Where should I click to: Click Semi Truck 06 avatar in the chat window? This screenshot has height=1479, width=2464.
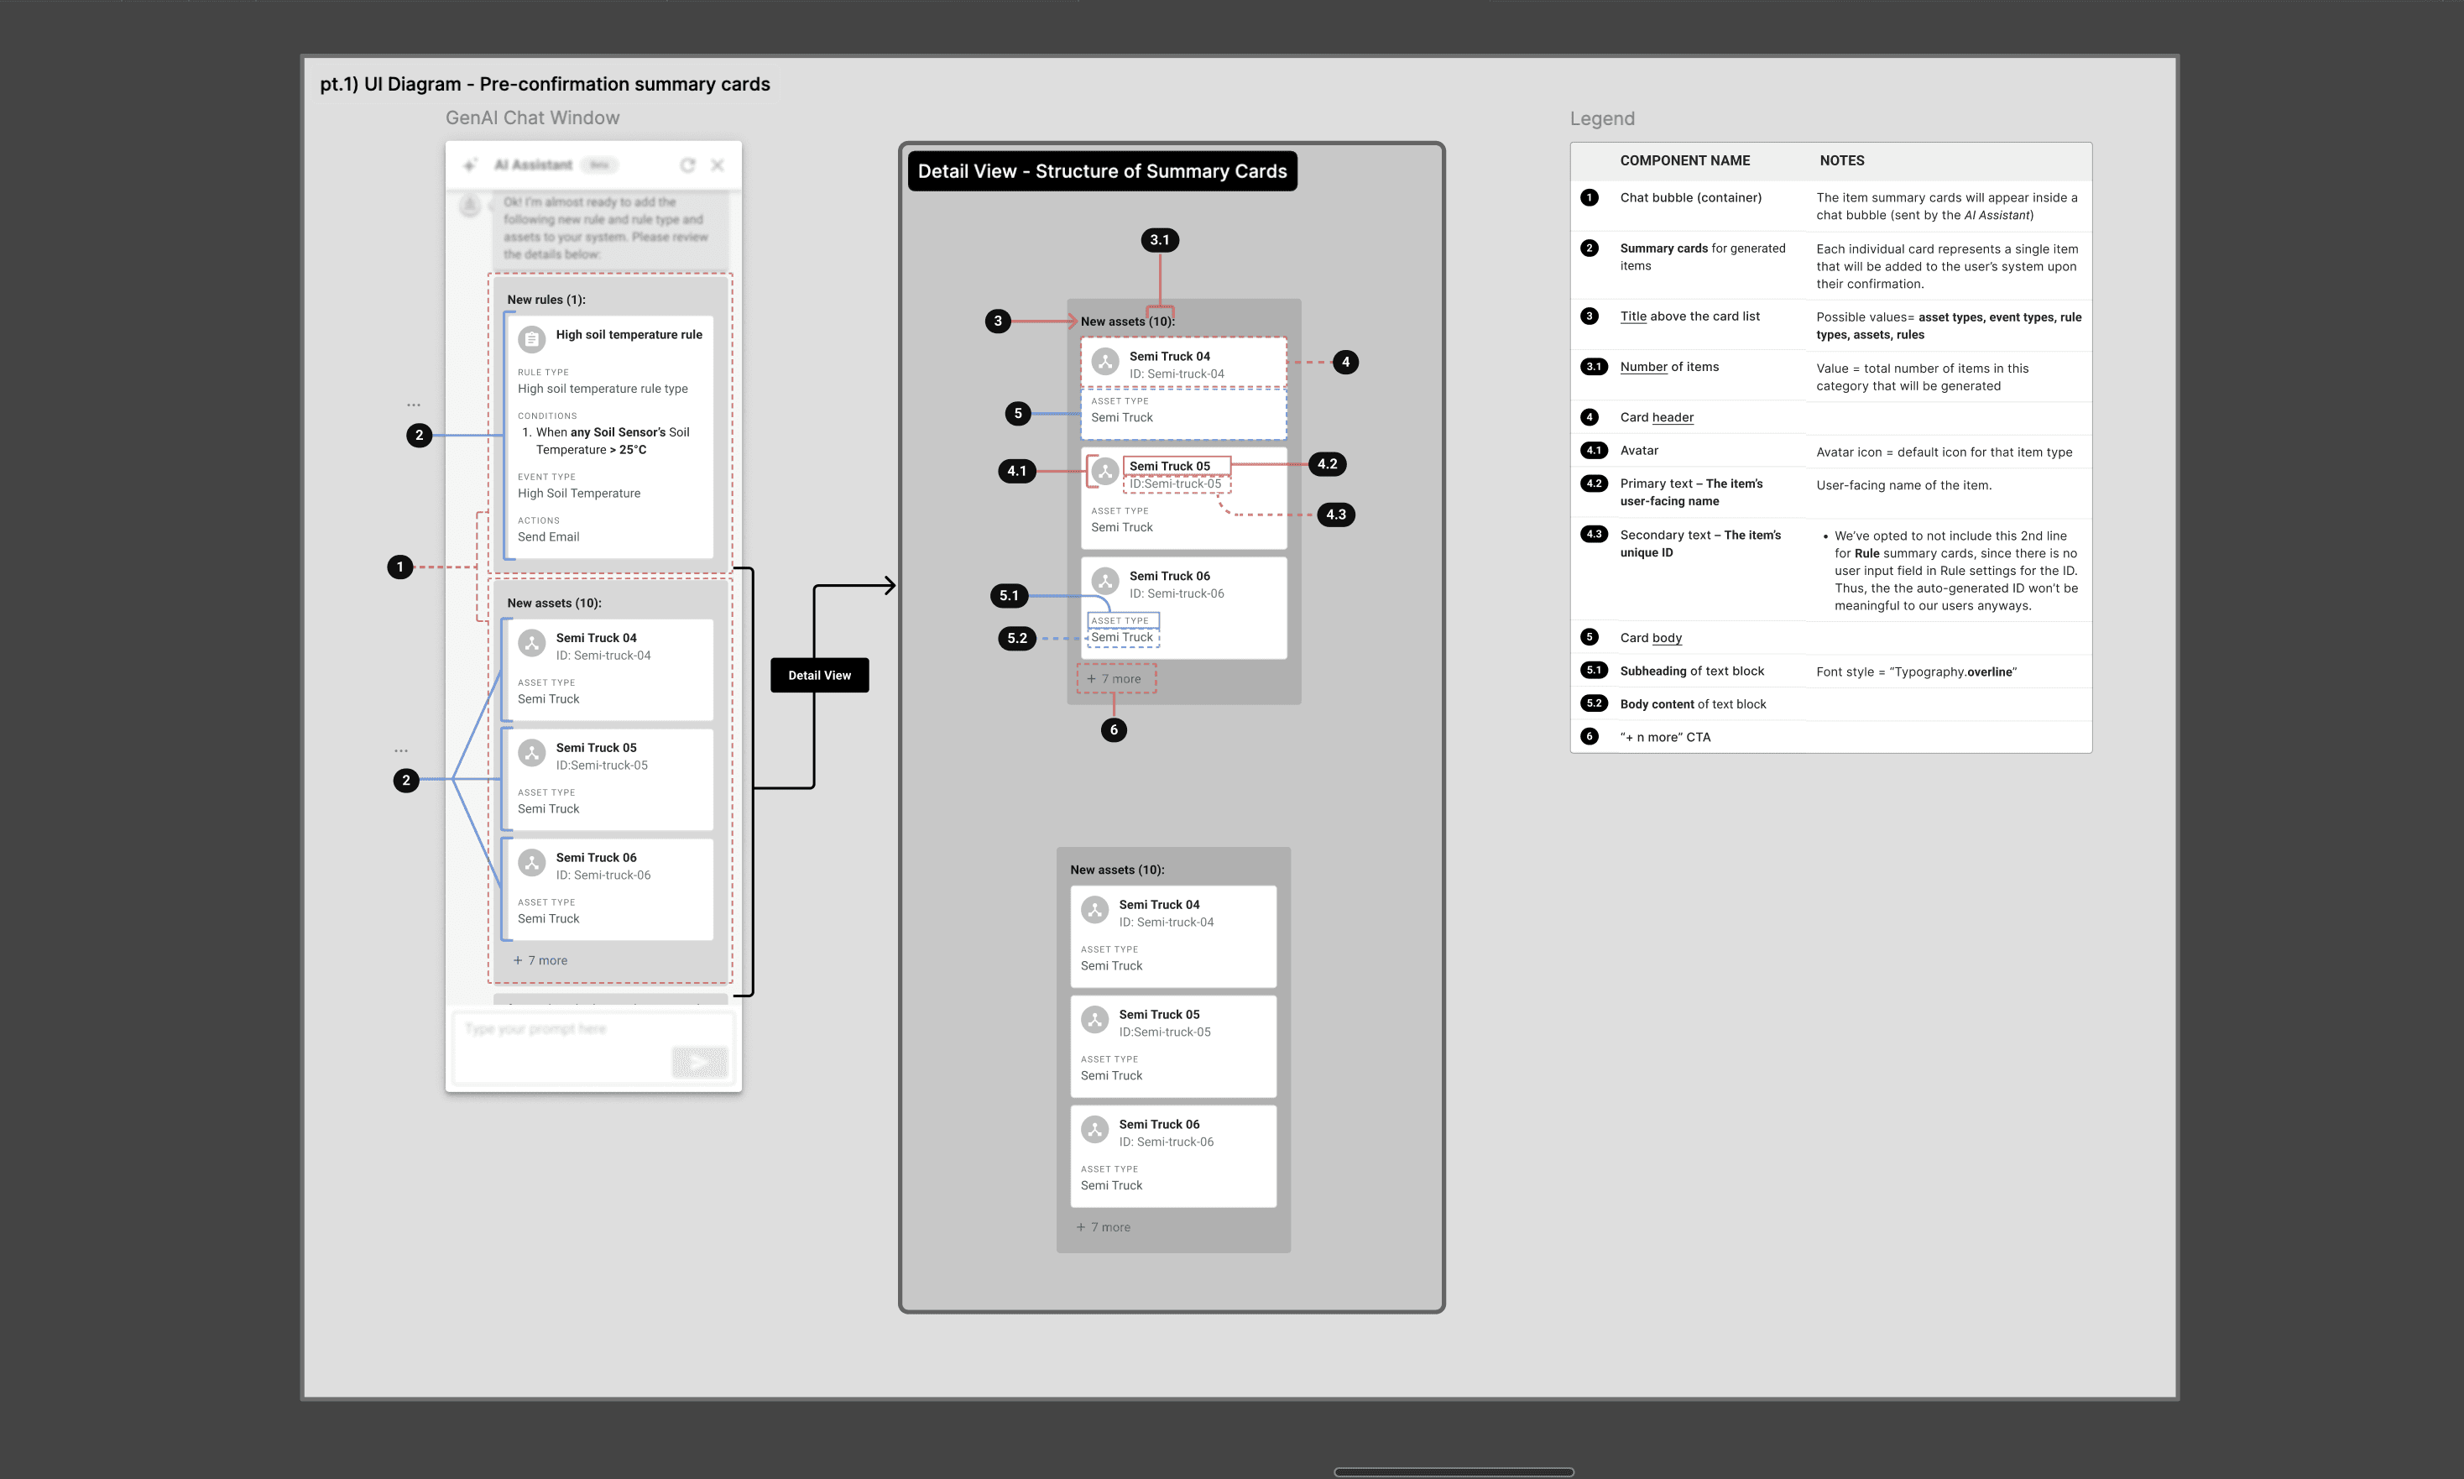coord(532,863)
